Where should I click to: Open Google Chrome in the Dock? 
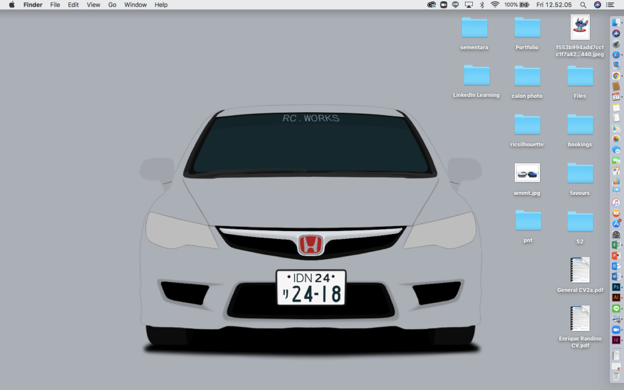[x=615, y=76]
